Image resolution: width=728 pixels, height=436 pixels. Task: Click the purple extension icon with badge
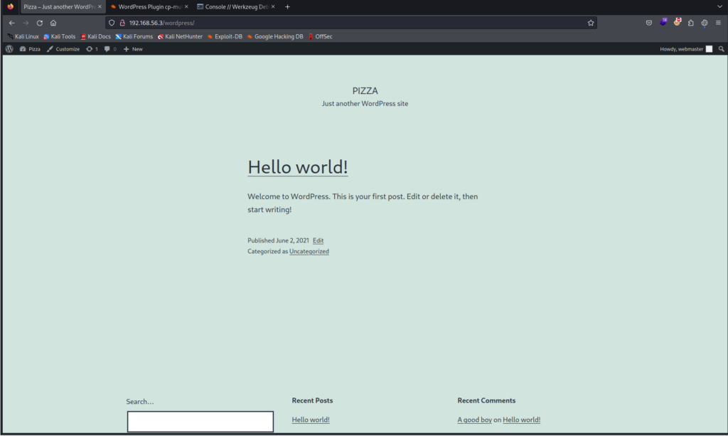point(663,22)
